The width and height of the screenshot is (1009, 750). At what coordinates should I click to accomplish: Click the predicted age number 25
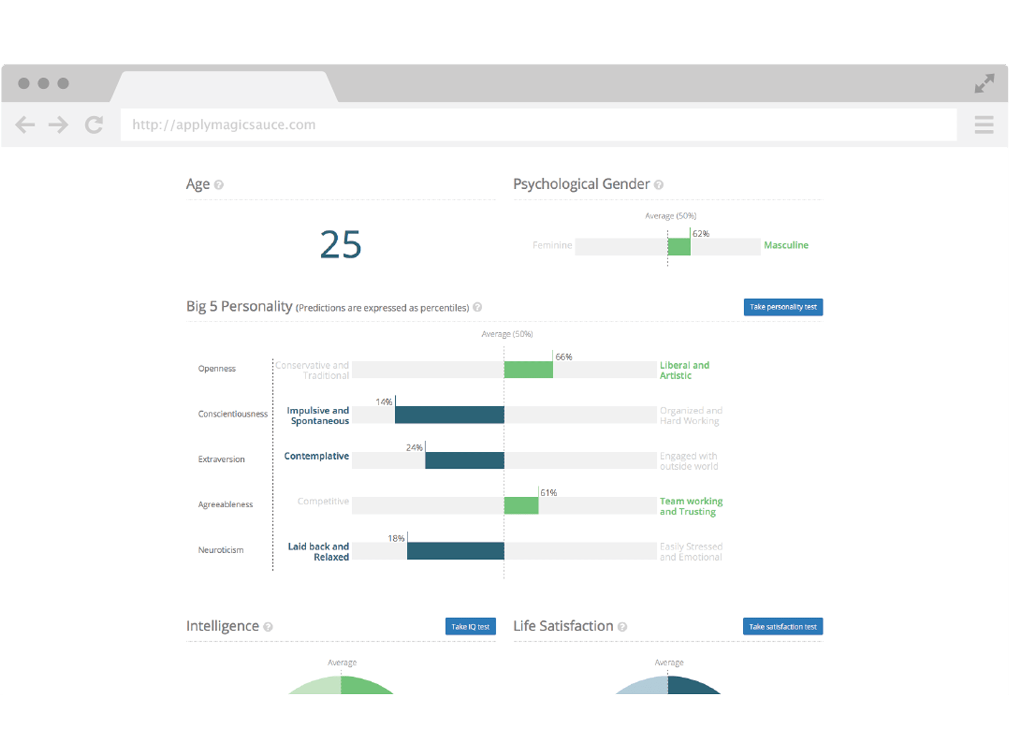341,245
